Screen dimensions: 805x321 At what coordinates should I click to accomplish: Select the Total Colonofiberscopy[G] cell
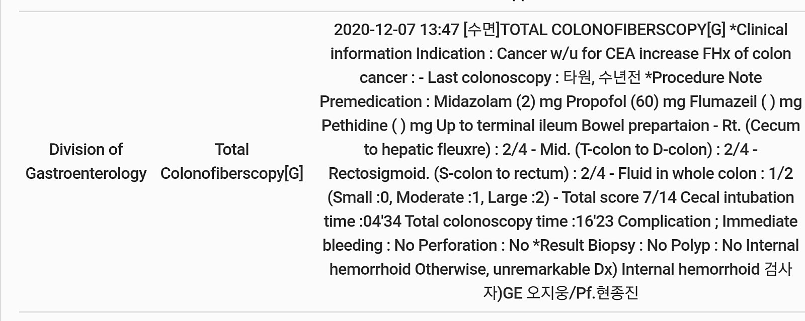click(x=232, y=161)
